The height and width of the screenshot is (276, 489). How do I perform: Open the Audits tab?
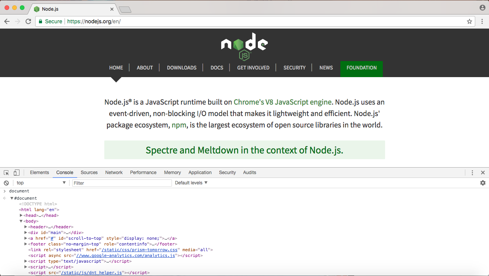(x=249, y=173)
